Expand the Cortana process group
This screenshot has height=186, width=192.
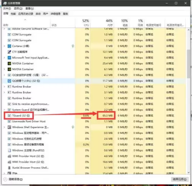pyautogui.click(x=4, y=46)
